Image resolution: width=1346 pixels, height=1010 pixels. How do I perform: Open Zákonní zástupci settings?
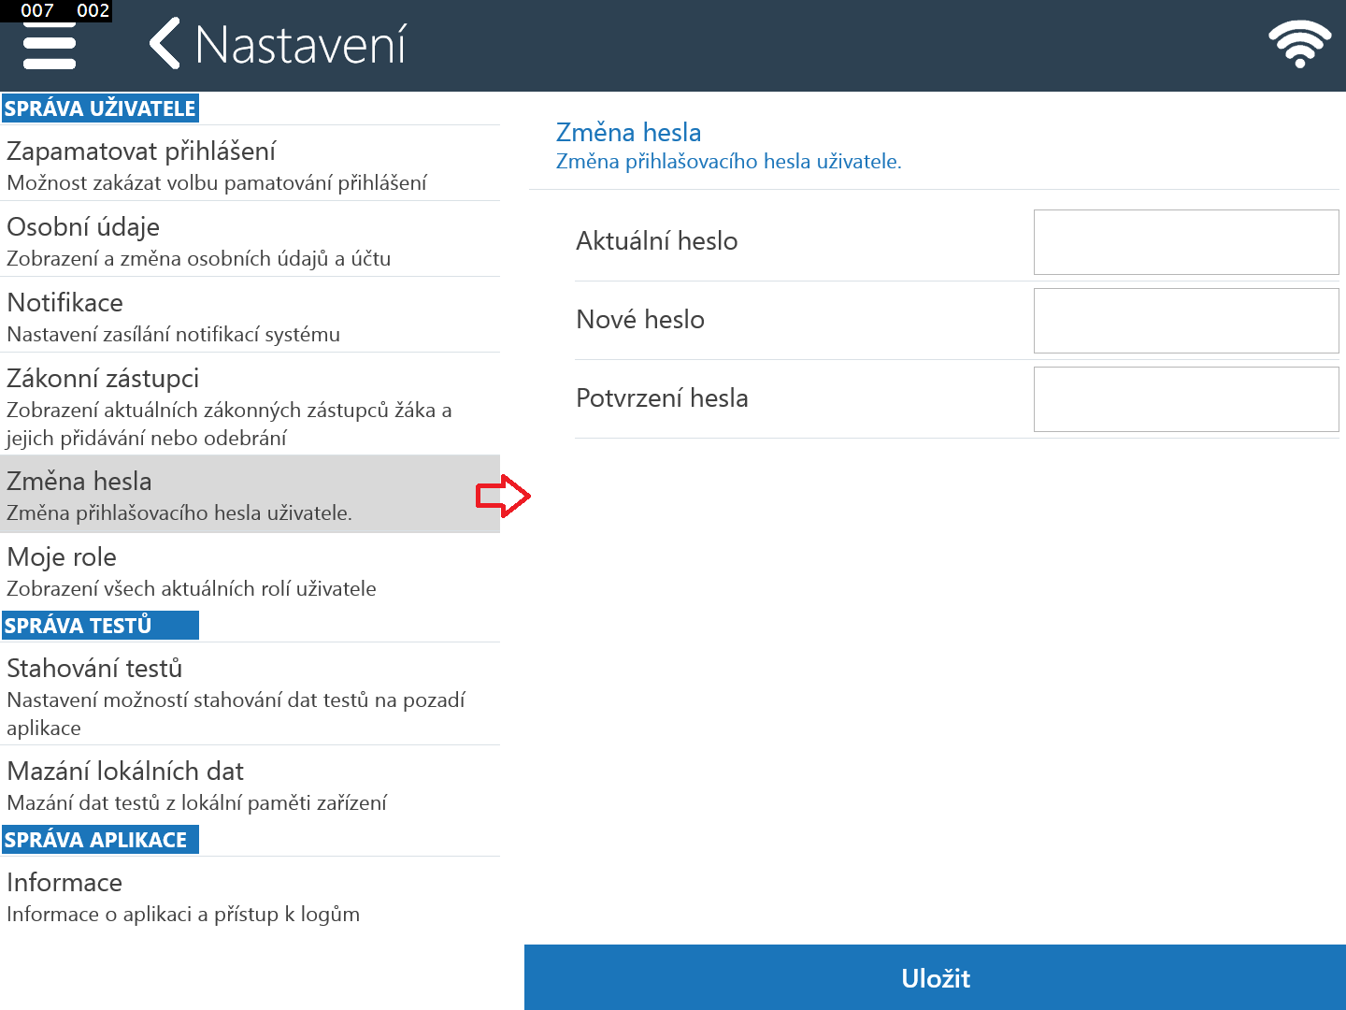click(250, 404)
